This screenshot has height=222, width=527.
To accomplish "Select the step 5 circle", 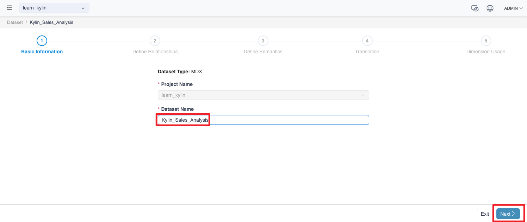I will pos(486,41).
